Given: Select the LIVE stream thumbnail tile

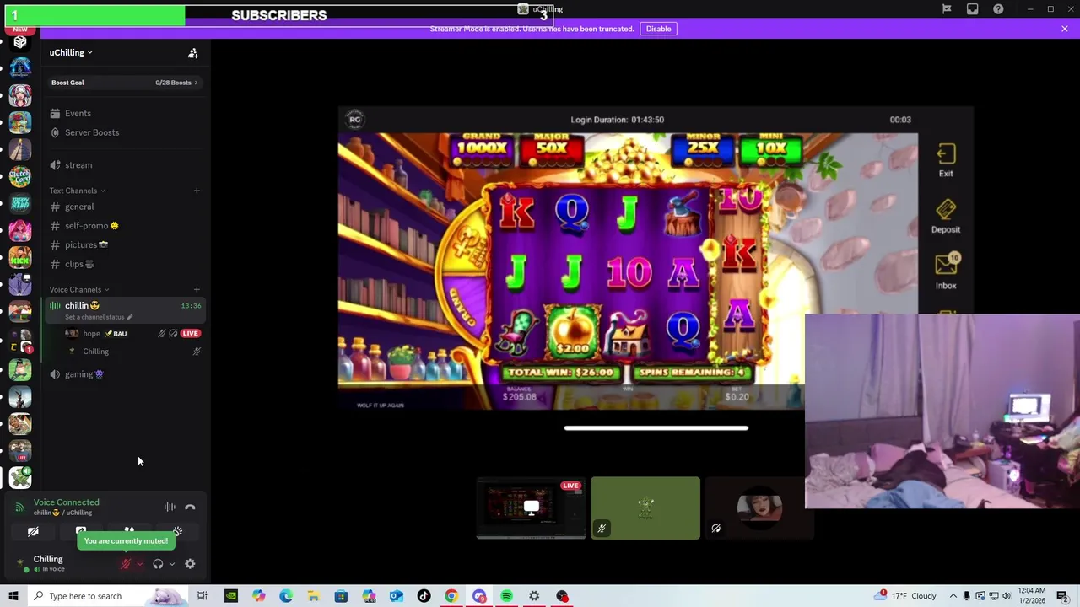Looking at the screenshot, I should point(531,508).
